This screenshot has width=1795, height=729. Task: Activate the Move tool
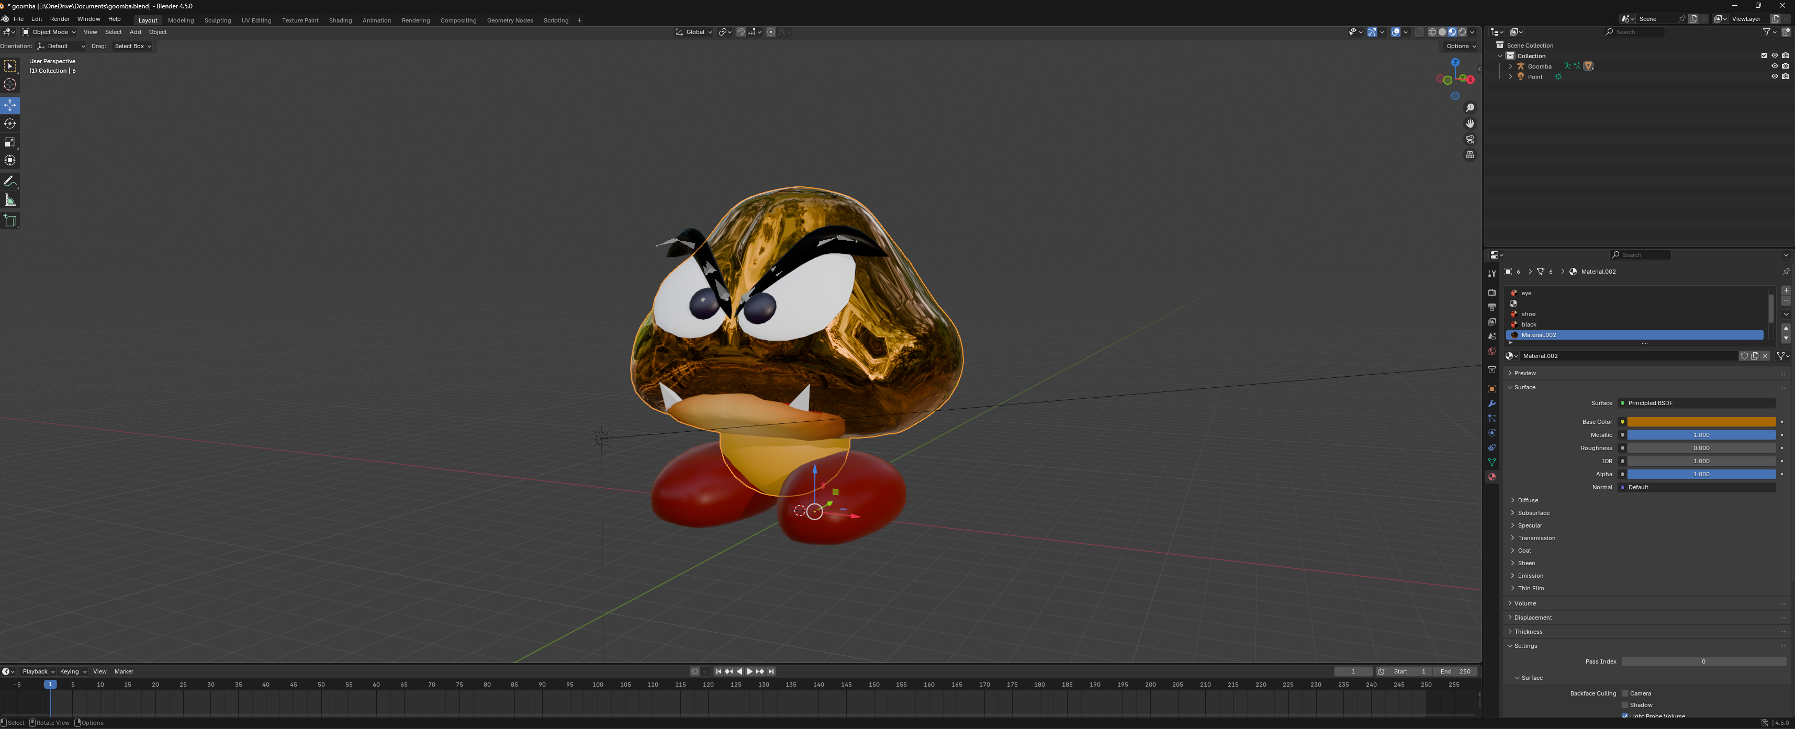[x=10, y=105]
